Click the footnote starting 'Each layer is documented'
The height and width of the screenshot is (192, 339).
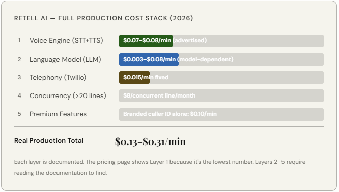(159, 167)
